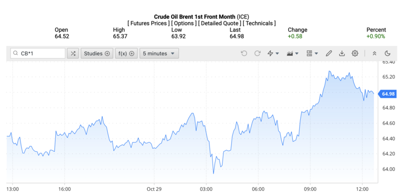The width and height of the screenshot is (401, 192).
Task: Open the Detailed Quote link
Action: click(x=220, y=23)
